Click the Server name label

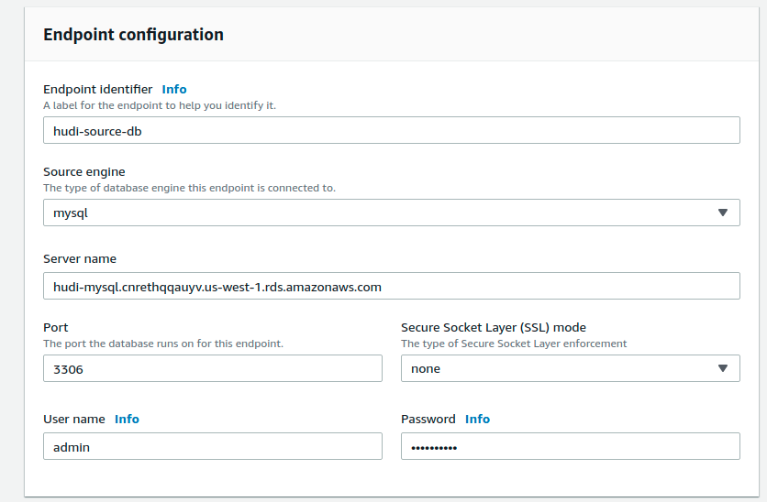coord(79,258)
